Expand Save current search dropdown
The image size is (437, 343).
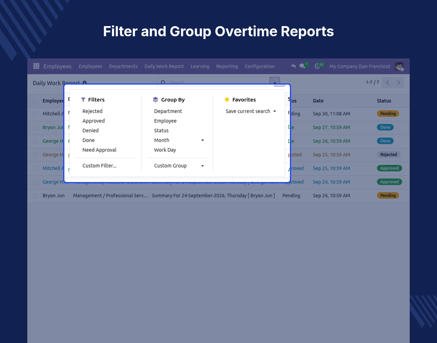coord(250,111)
